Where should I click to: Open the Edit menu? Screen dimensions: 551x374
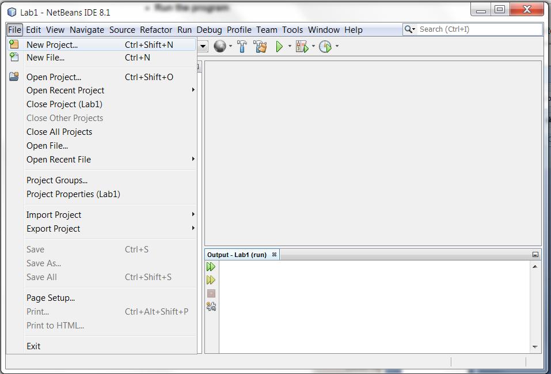[33, 30]
